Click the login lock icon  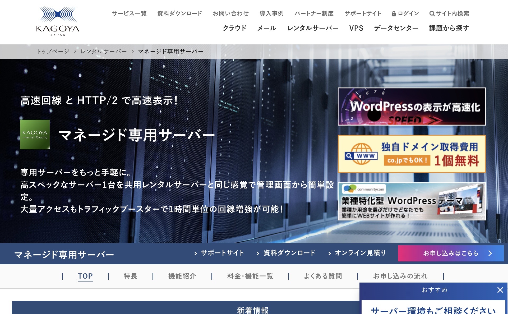[x=394, y=13]
